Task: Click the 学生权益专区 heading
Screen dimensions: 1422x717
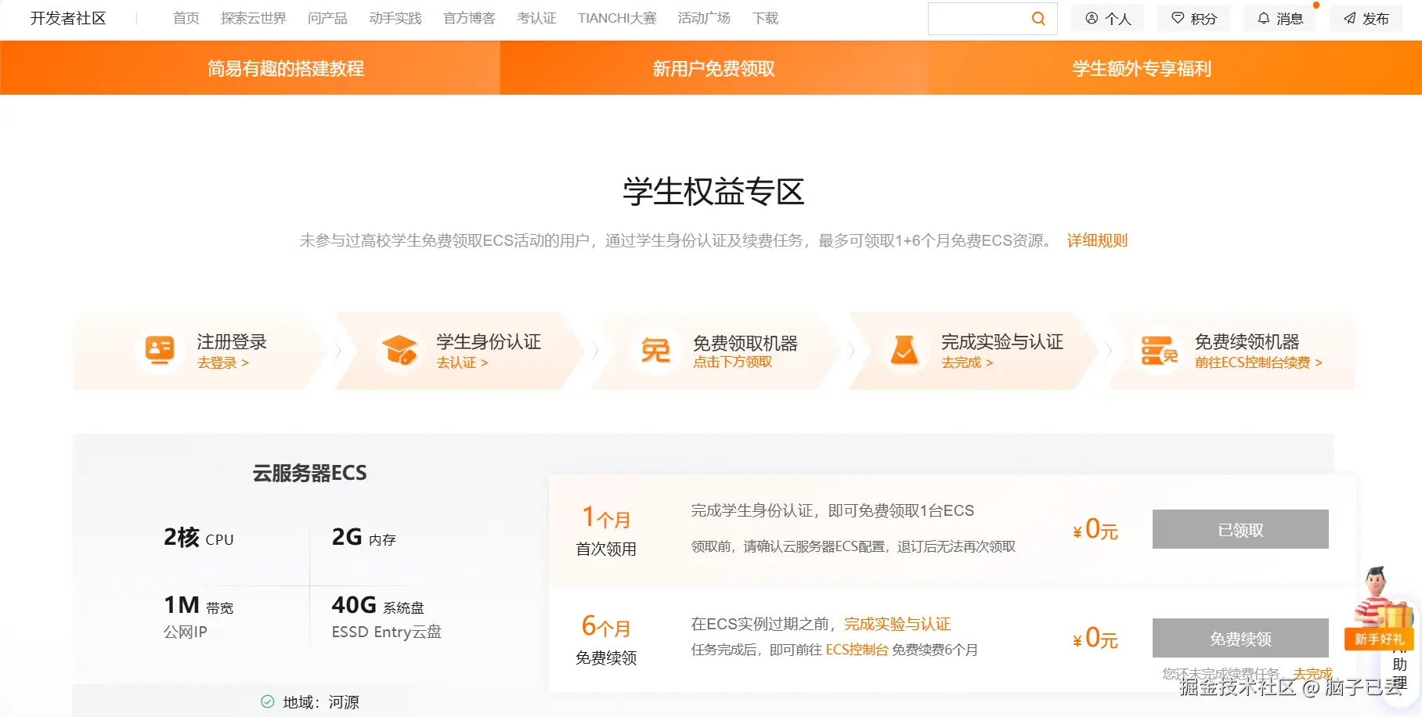Action: click(714, 192)
